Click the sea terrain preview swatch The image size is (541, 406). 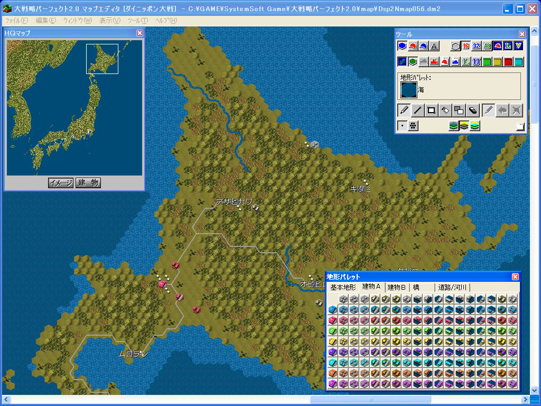point(408,90)
